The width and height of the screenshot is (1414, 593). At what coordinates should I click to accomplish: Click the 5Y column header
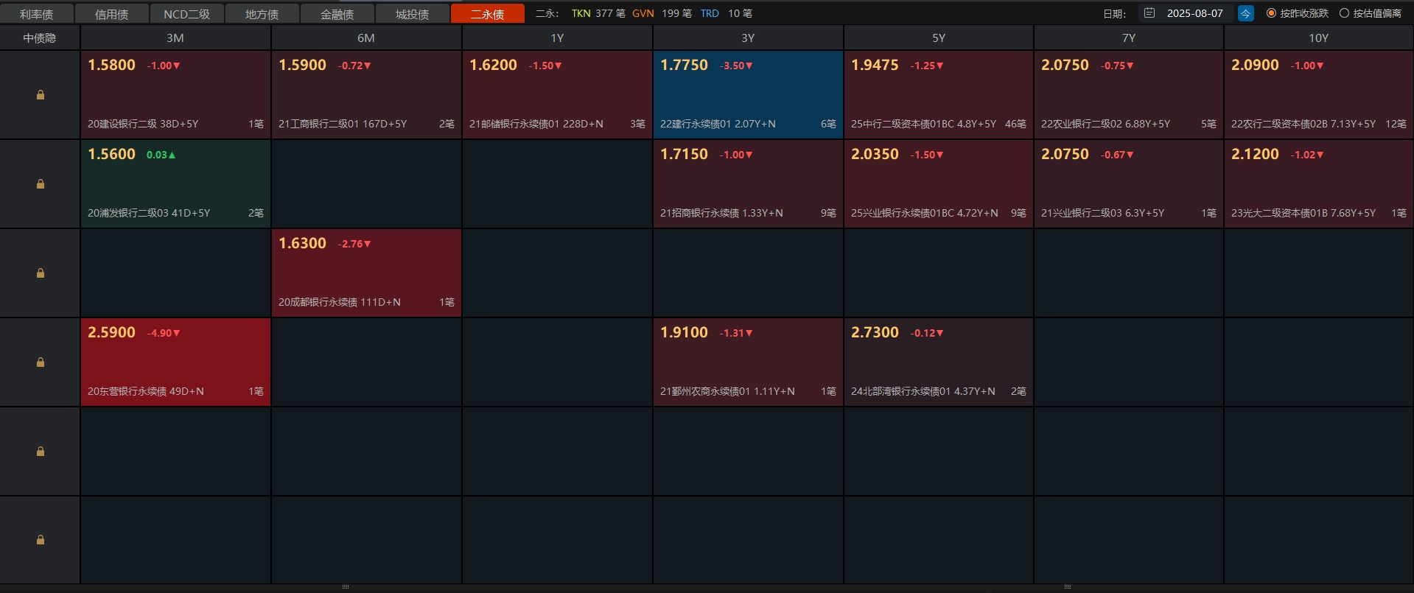coord(938,38)
